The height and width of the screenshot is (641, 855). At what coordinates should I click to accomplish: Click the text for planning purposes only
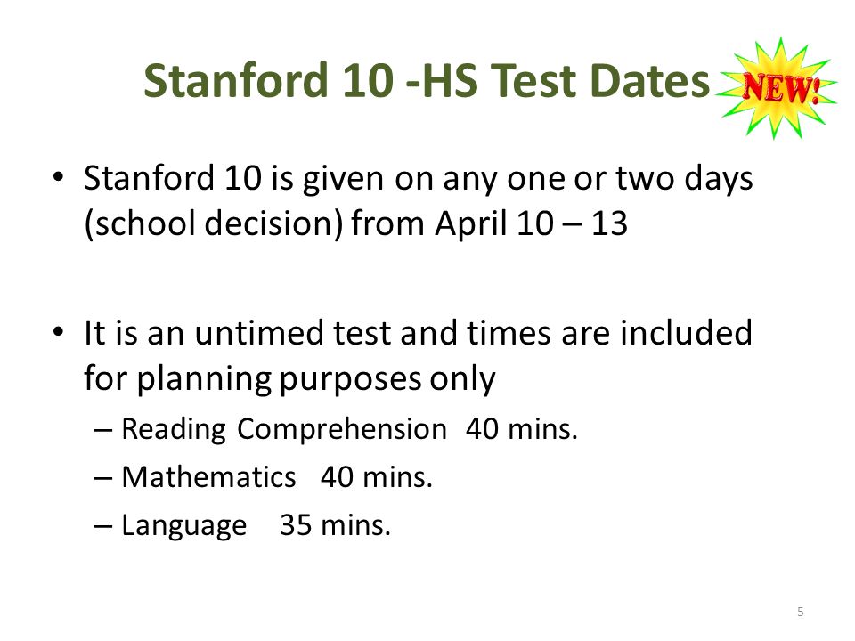tap(289, 379)
